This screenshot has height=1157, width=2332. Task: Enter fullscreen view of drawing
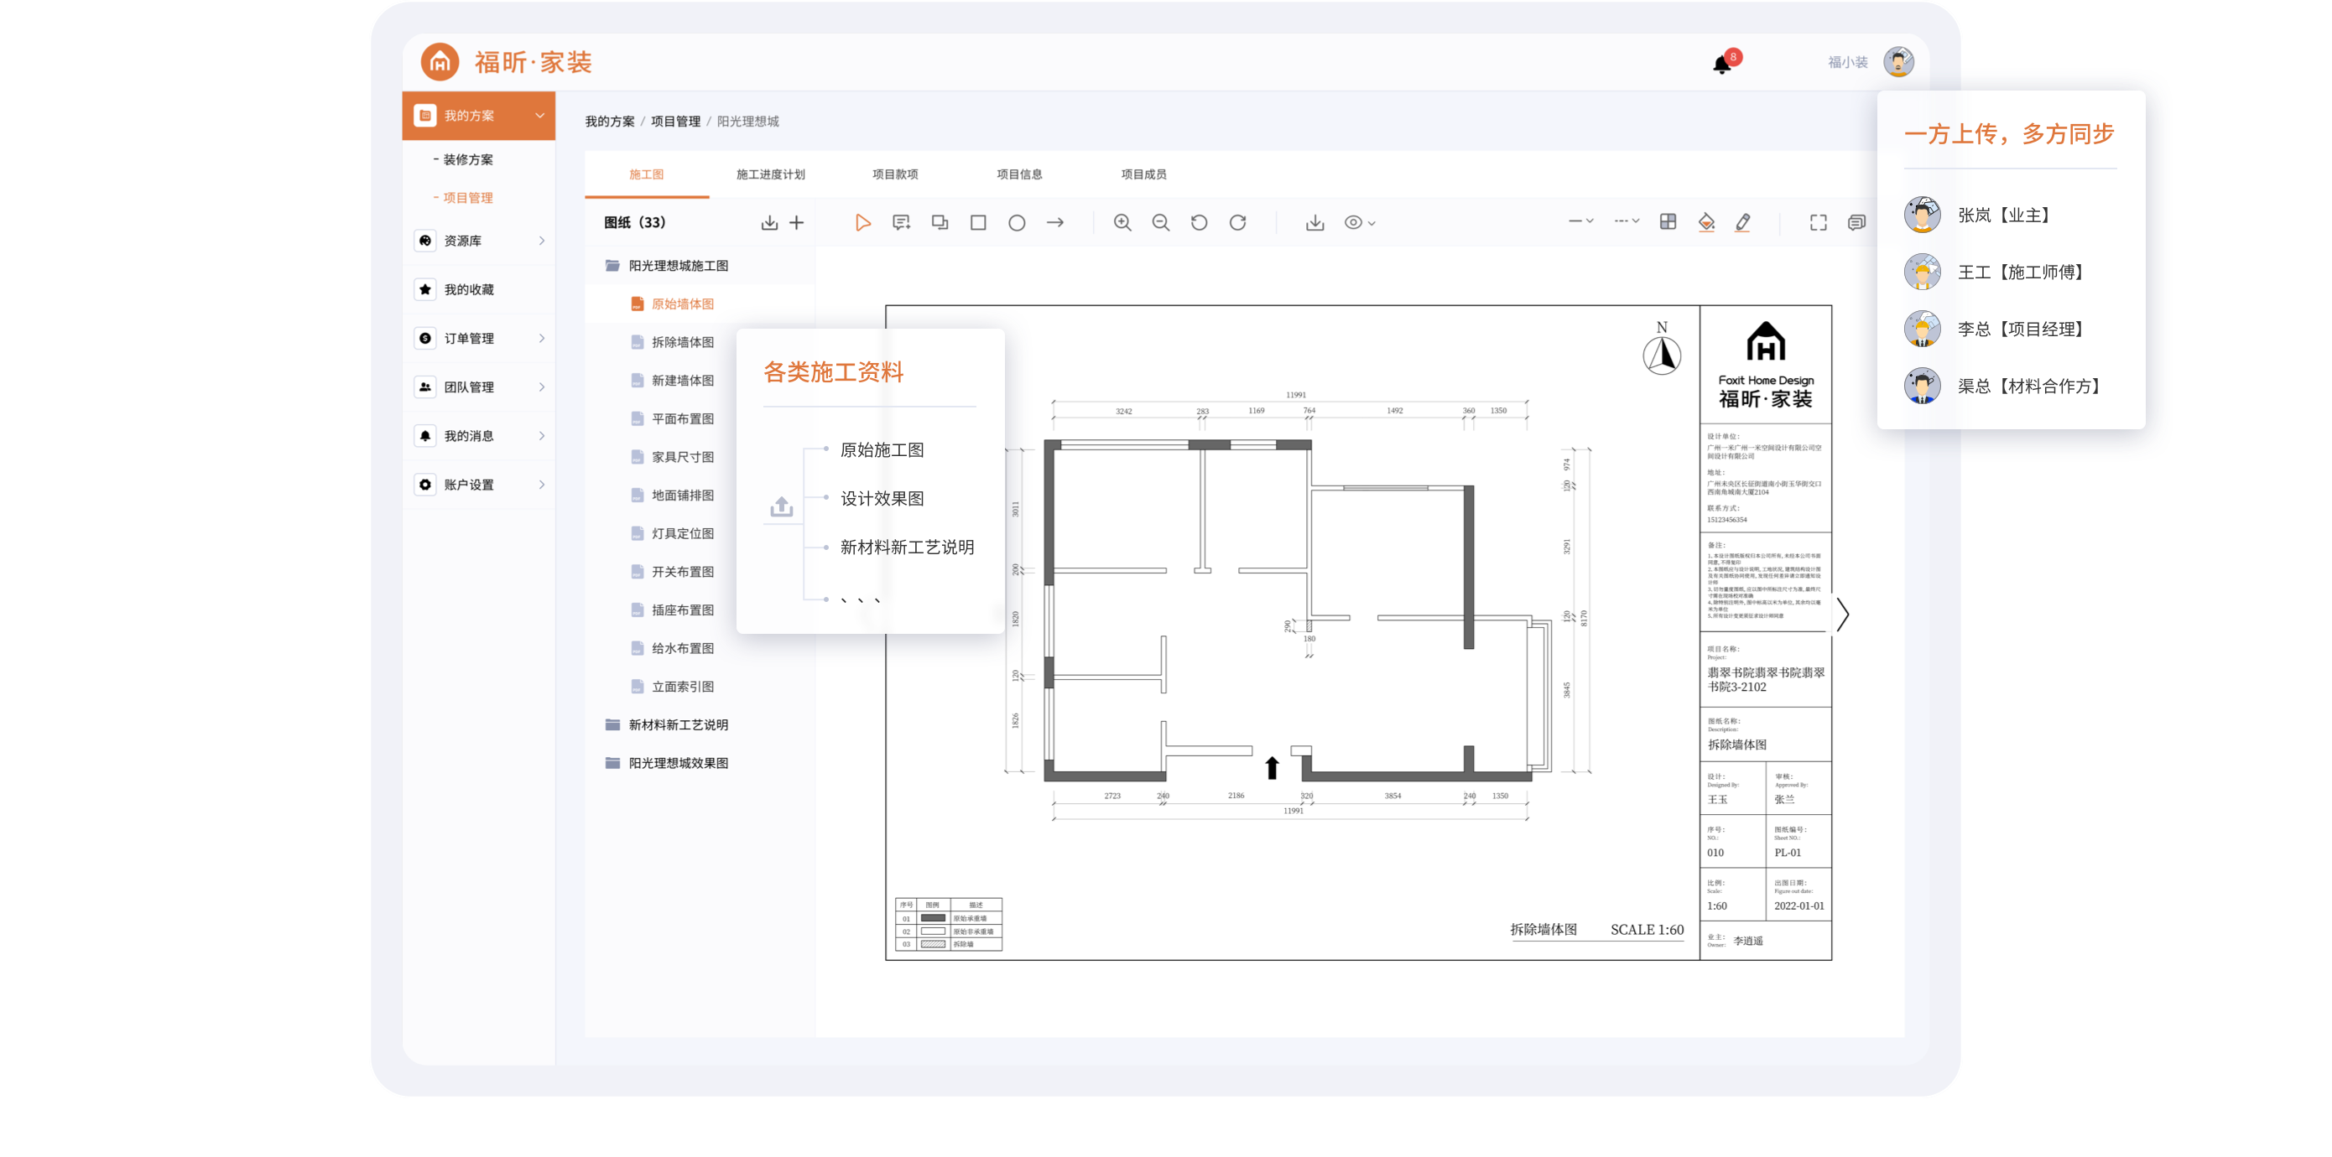pos(1818,222)
